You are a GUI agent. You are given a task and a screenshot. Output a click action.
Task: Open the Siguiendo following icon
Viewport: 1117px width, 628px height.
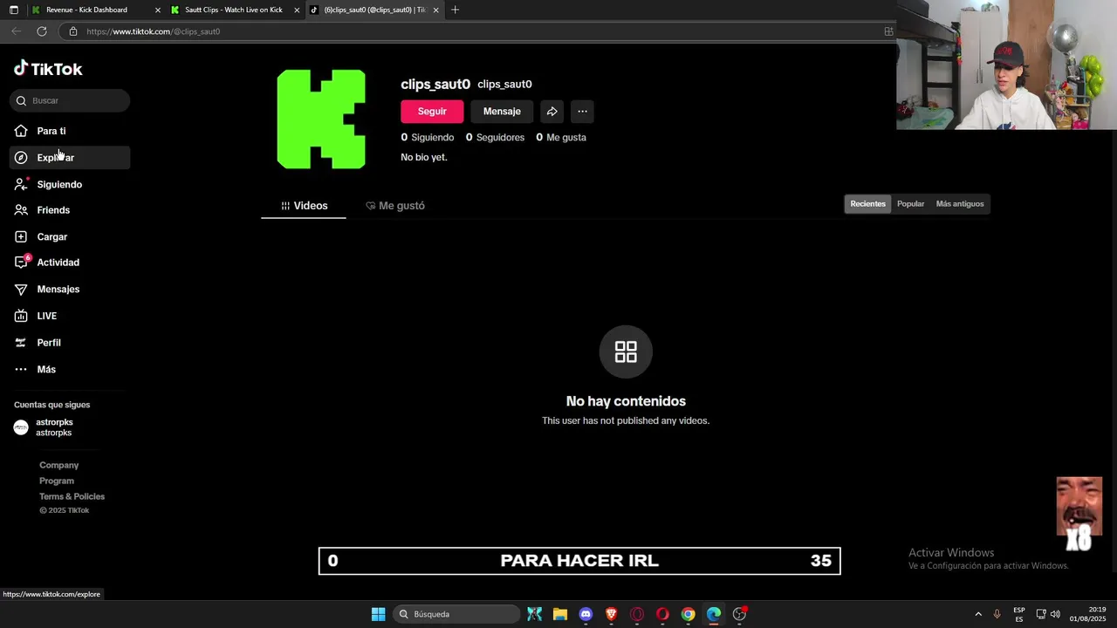point(21,184)
